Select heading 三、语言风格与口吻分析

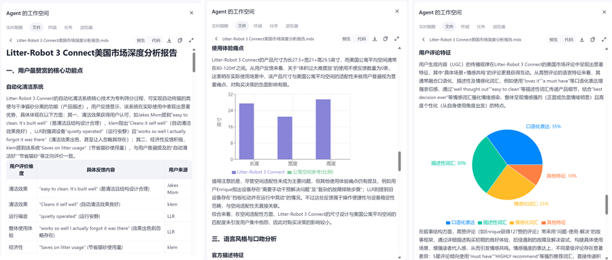click(245, 238)
